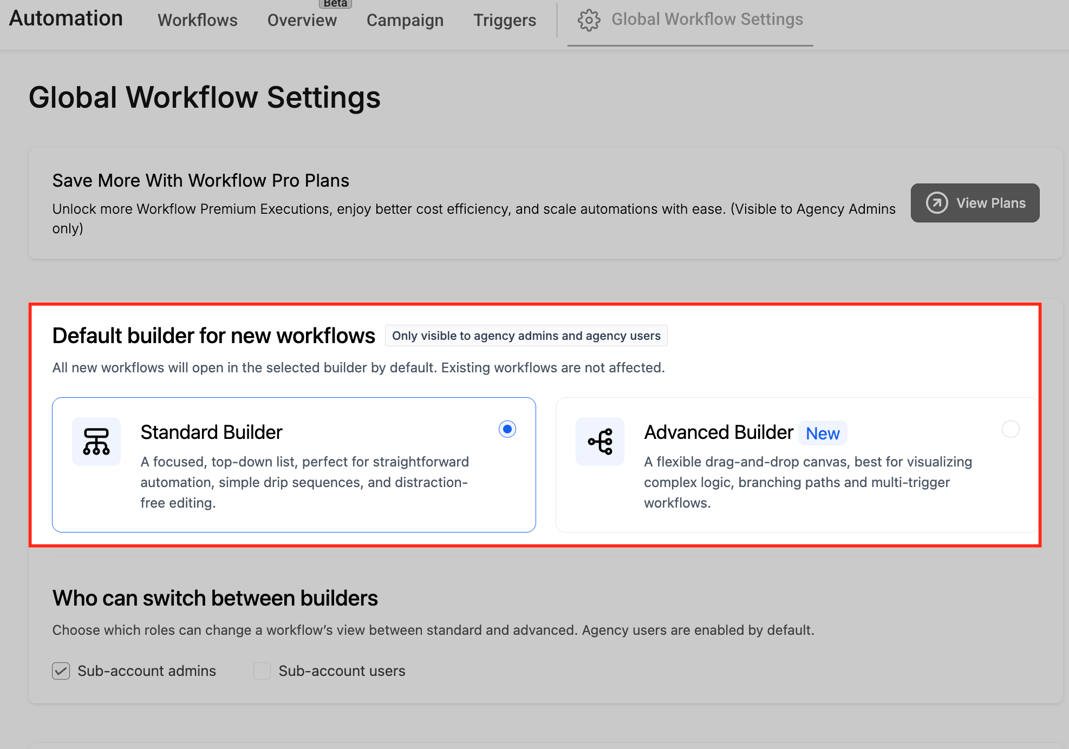
Task: Select the Advanced Builder radio button
Action: [1011, 429]
